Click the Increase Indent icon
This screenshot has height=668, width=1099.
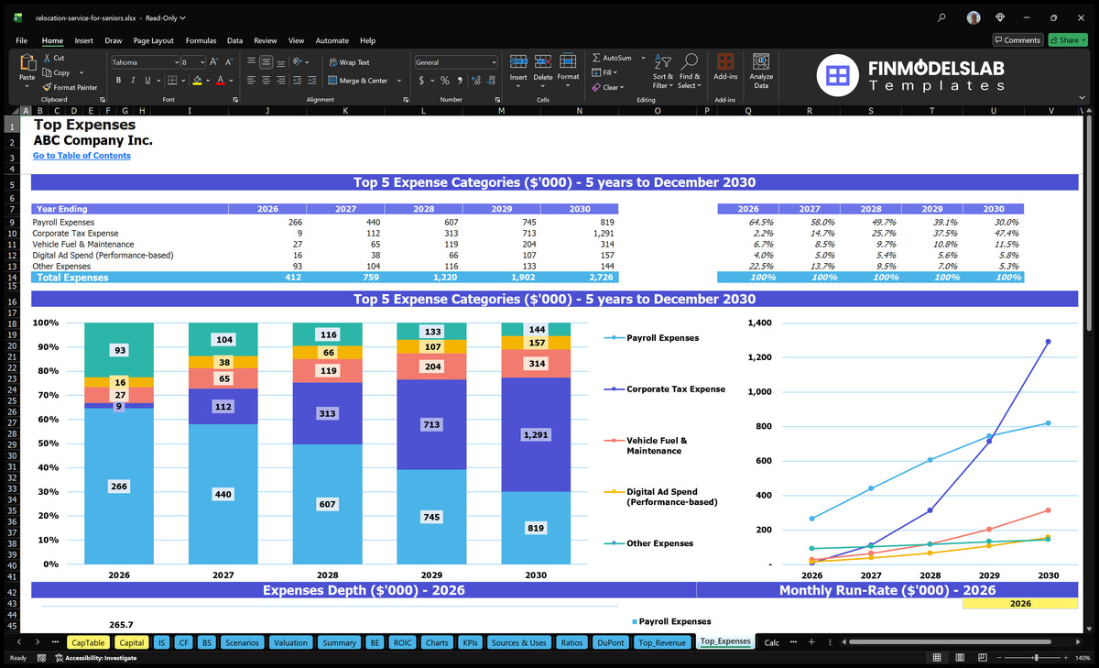click(x=314, y=81)
